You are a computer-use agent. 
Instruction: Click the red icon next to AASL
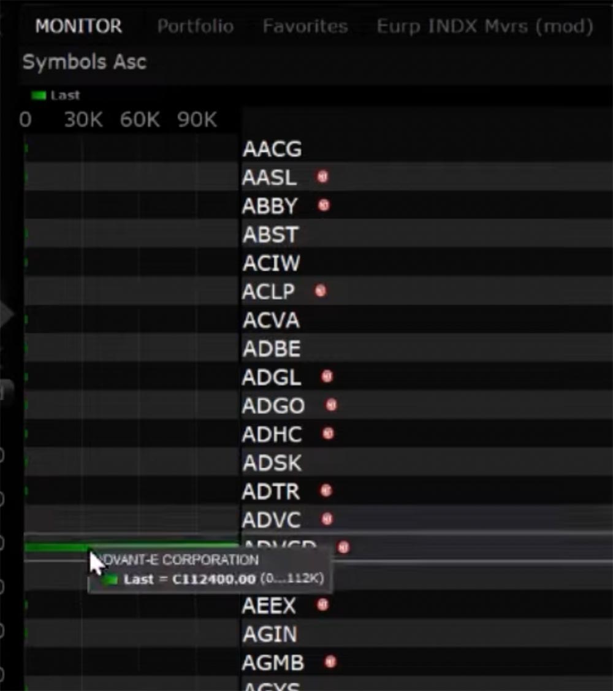tap(322, 177)
